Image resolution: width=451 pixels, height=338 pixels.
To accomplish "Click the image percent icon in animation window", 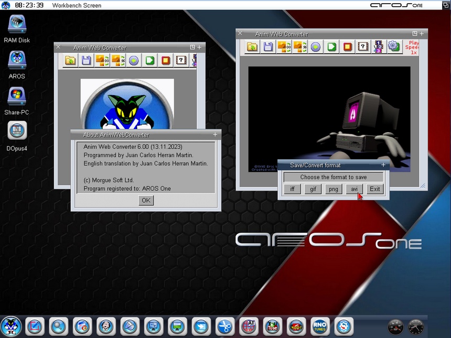I will click(300, 47).
